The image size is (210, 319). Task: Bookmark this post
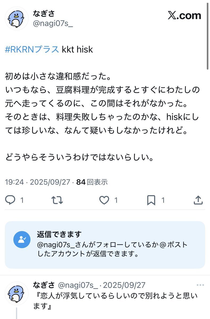click(x=151, y=200)
